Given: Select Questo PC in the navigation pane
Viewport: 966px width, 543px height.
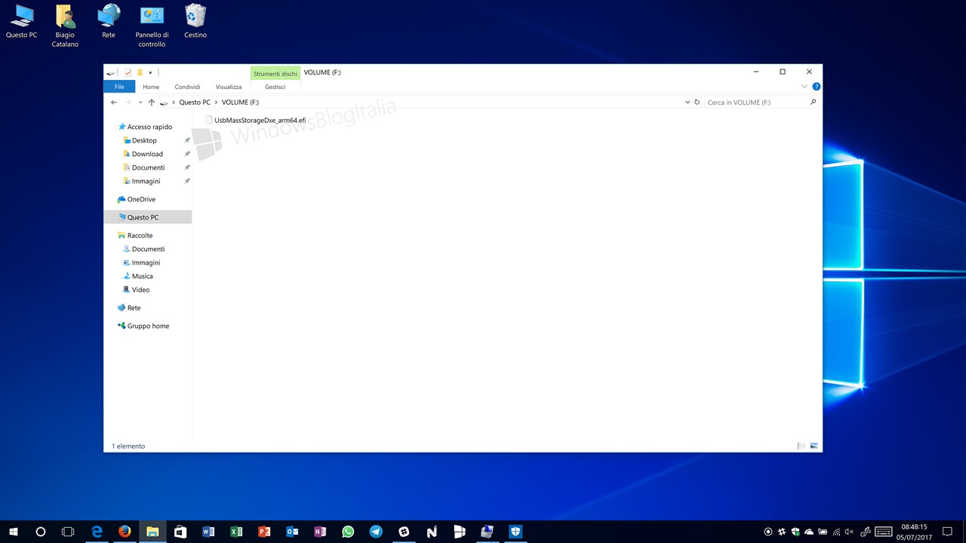Looking at the screenshot, I should click(148, 217).
